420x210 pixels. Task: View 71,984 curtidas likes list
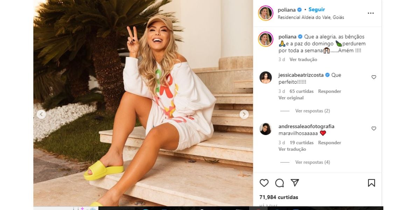coord(279,197)
